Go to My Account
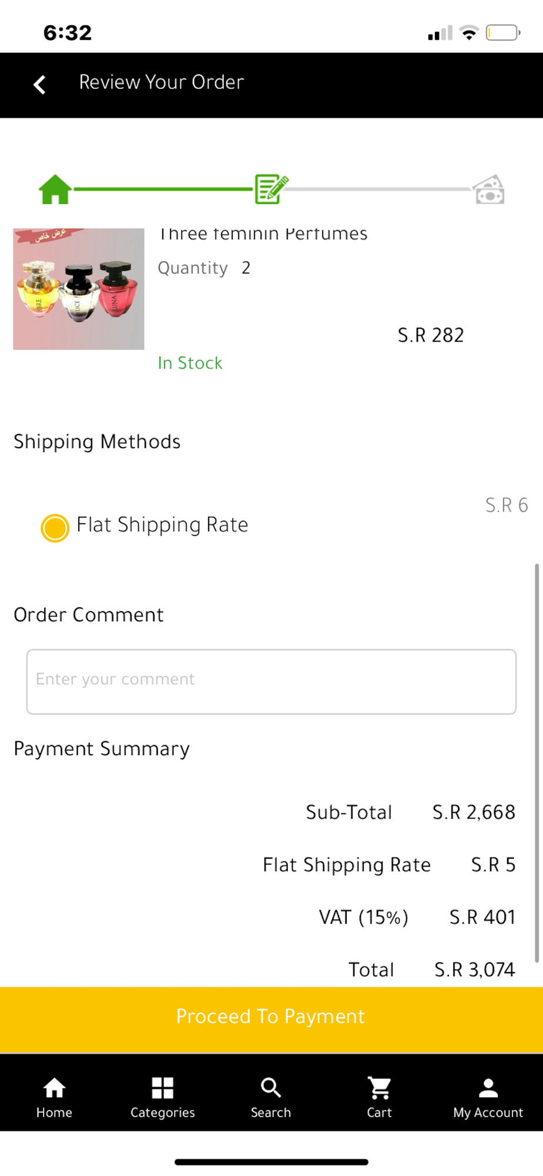 click(488, 1097)
